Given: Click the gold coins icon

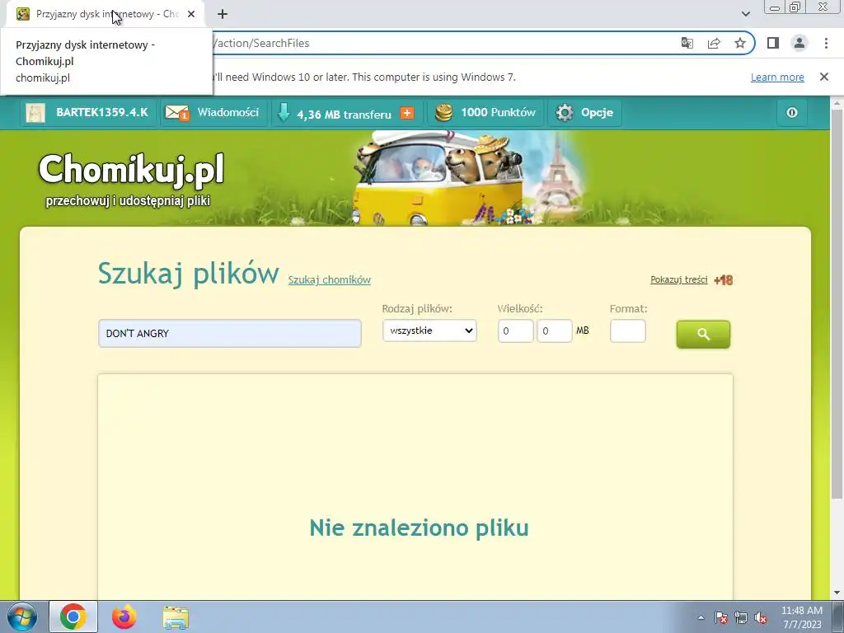Looking at the screenshot, I should [x=444, y=112].
